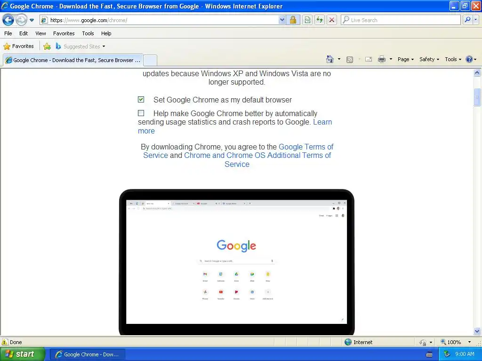482x361 pixels.
Task: Open the Windows start menu
Action: 22,354
